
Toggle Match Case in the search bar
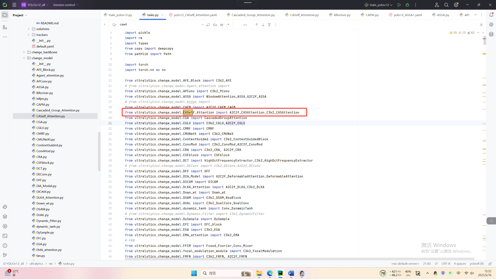(215, 25)
